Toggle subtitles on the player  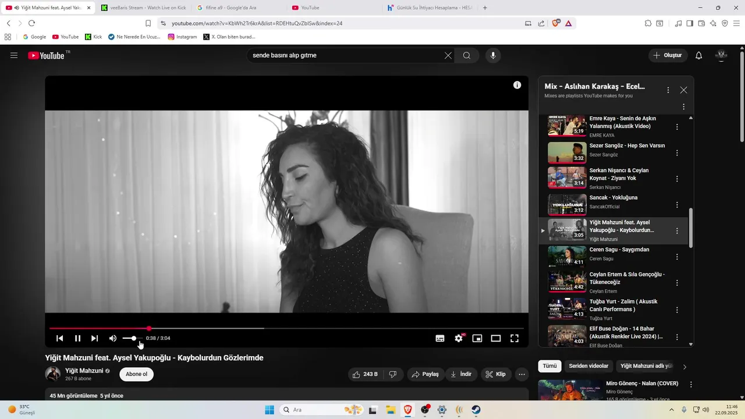click(440, 338)
